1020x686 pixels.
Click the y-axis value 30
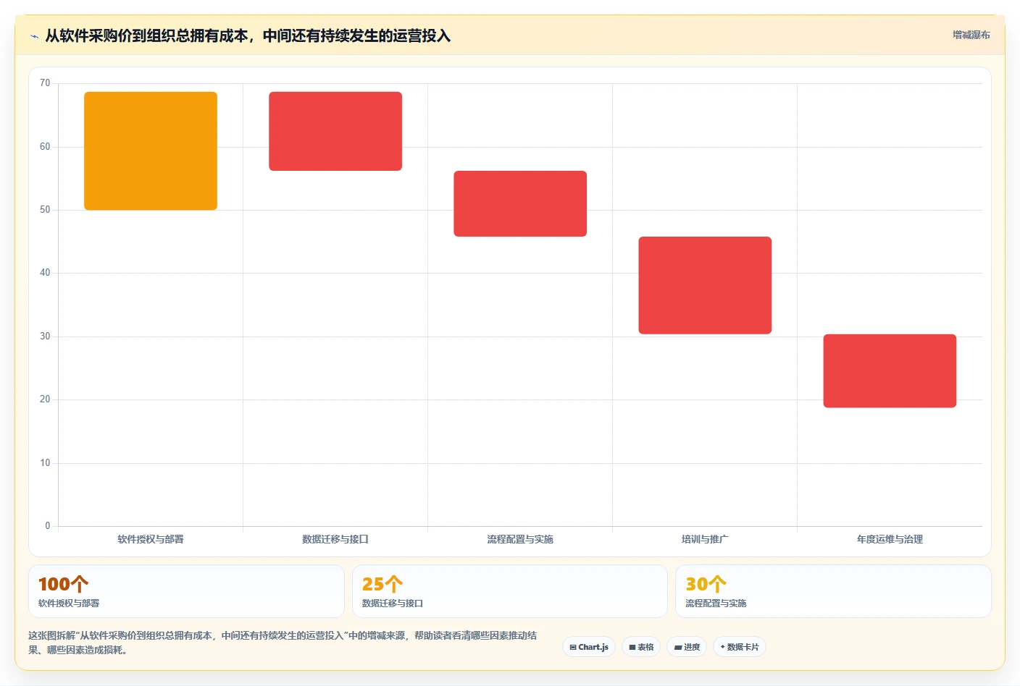[x=45, y=336]
